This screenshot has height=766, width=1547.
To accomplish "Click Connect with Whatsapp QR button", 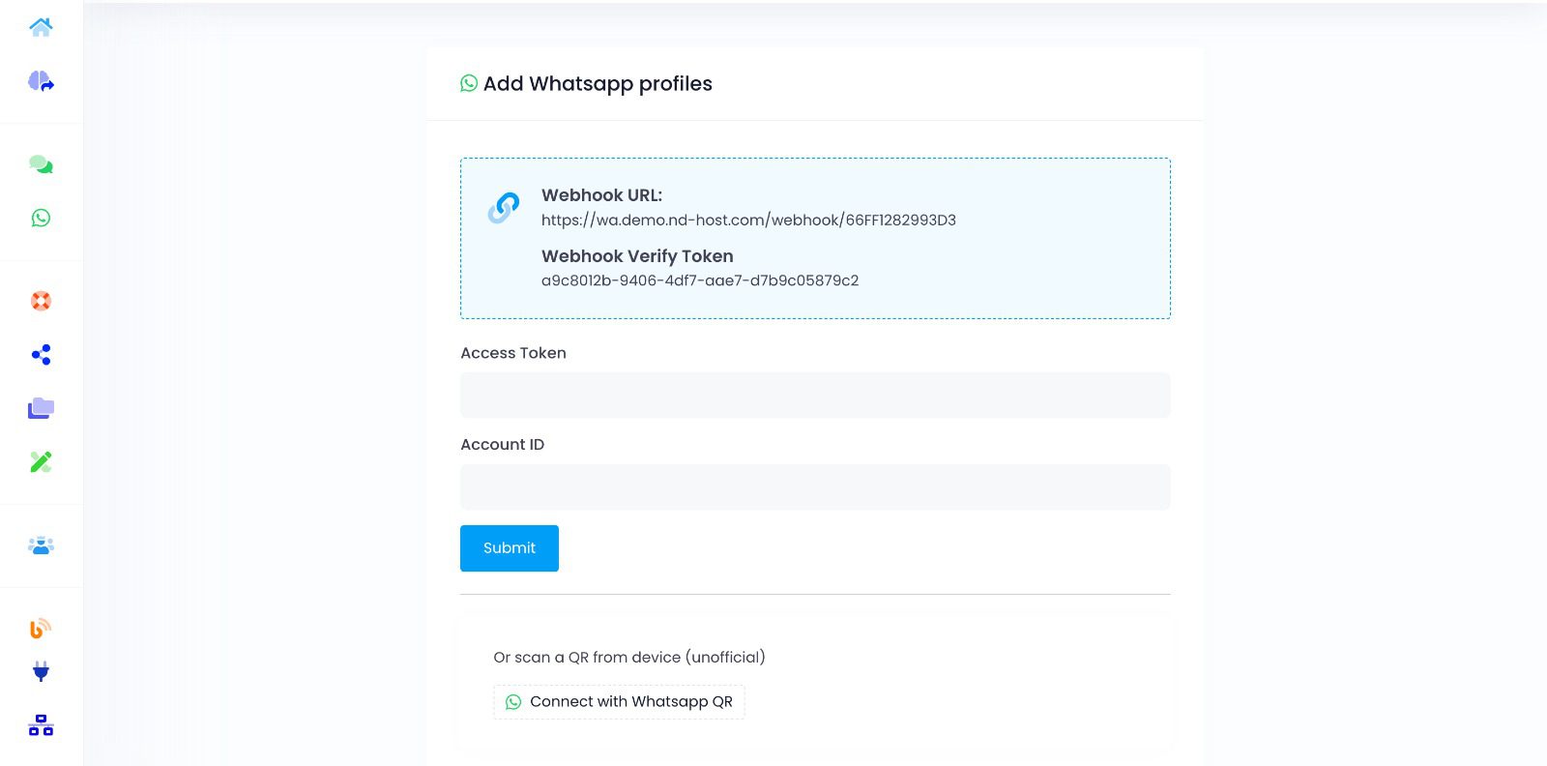I will coord(619,702).
